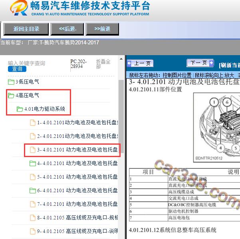
Task: Click the right arrow icon on 下一页
Action: coord(211,63)
